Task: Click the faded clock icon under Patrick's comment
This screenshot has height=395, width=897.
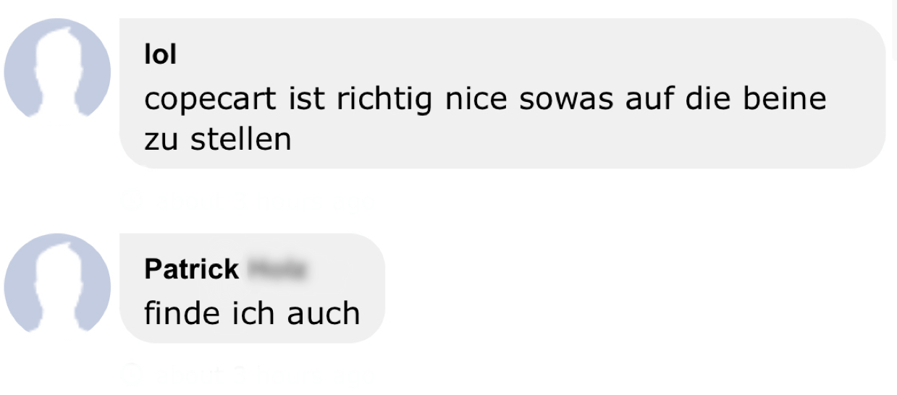Action: tap(132, 374)
